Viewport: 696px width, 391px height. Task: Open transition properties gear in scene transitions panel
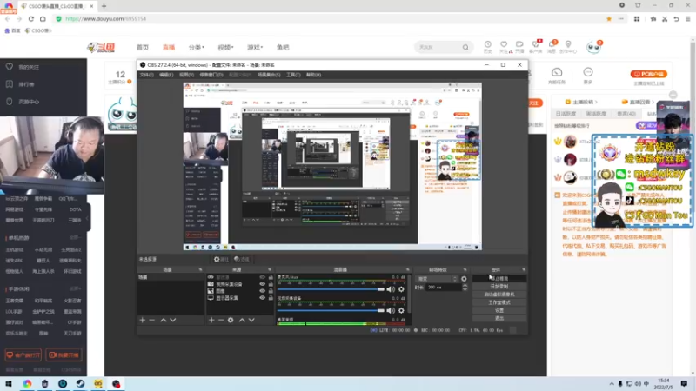coord(464,279)
